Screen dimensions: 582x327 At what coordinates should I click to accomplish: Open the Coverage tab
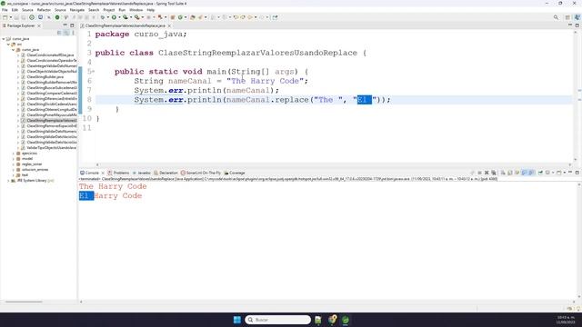pyautogui.click(x=235, y=173)
